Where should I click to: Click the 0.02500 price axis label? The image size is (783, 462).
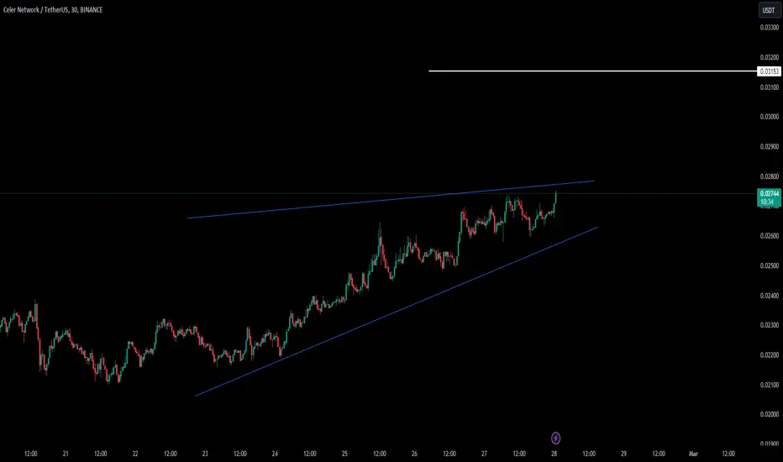tap(769, 265)
